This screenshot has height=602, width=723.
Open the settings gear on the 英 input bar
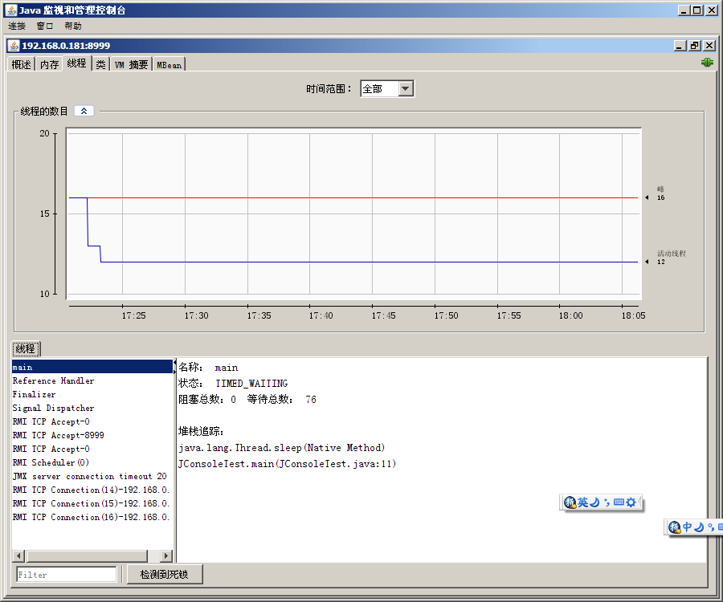[x=631, y=502]
